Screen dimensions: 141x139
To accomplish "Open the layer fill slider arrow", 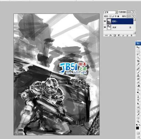I will point(134,16).
